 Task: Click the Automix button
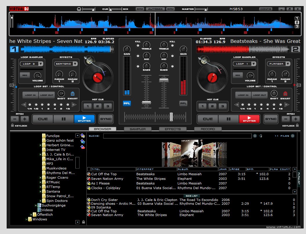(x=155, y=9)
